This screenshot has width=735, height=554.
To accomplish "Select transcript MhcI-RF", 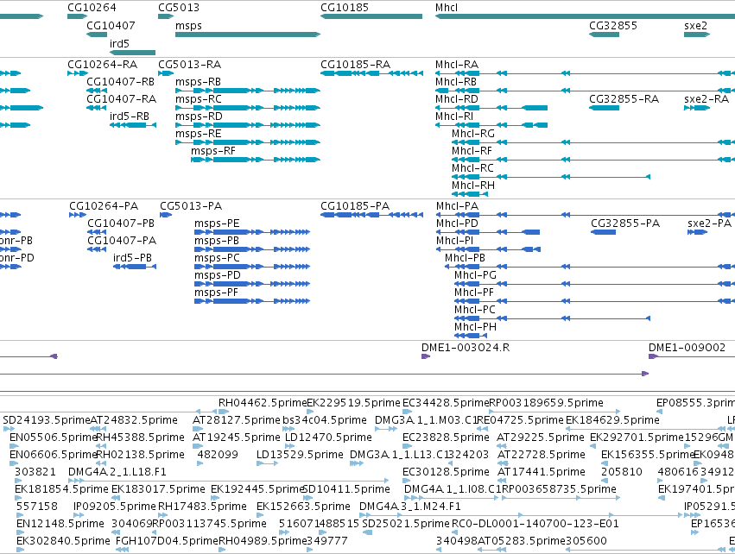I will [593, 160].
